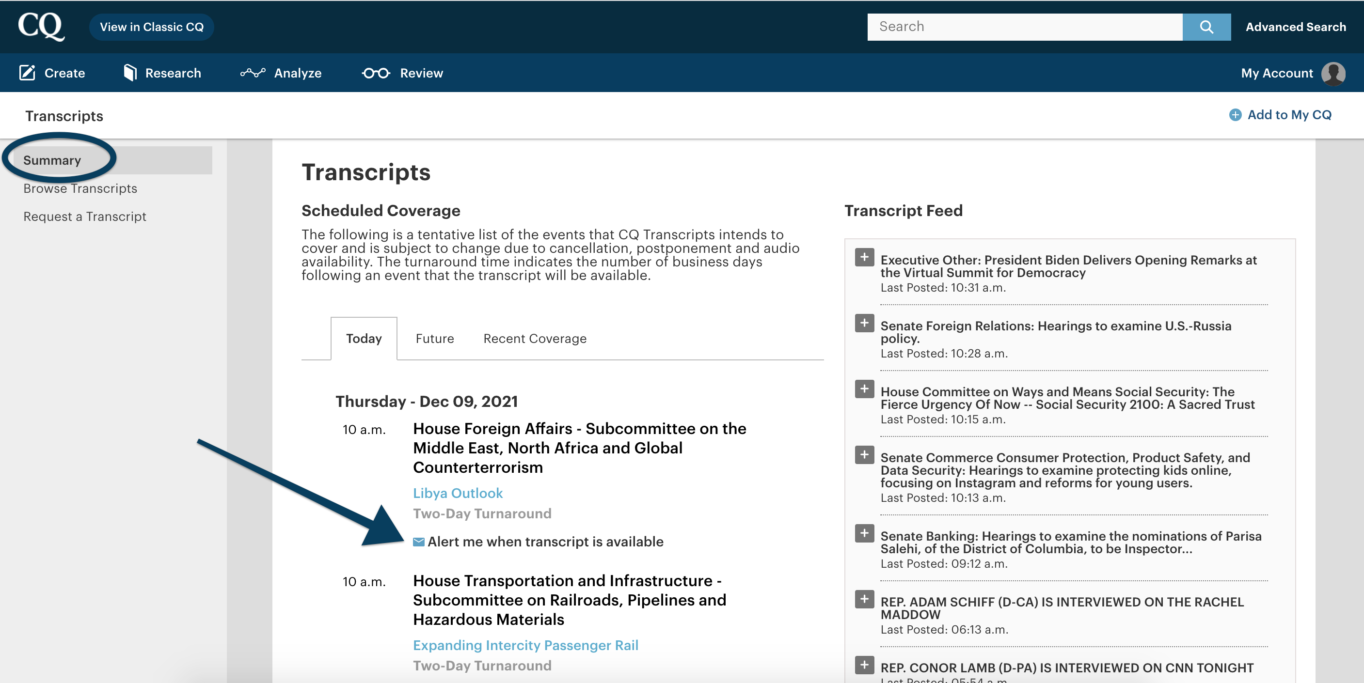Screen dimensions: 1364x683
Task: Click My Account label
Action: point(1277,73)
